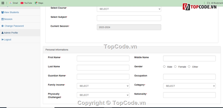Click the Nationality label
The height and width of the screenshot is (108, 223).
pyautogui.click(x=140, y=94)
